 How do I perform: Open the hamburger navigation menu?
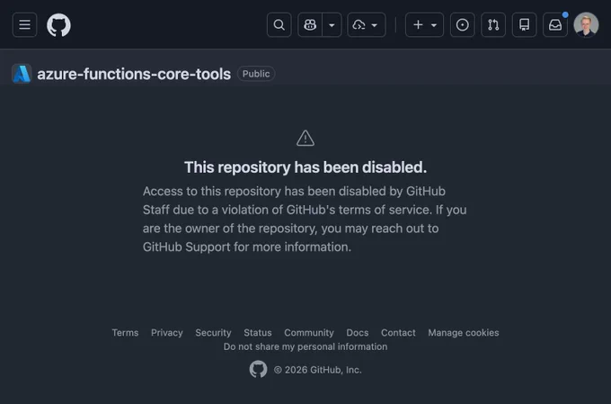click(24, 25)
